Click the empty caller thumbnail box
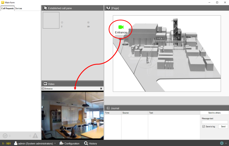 [x=51, y=20]
